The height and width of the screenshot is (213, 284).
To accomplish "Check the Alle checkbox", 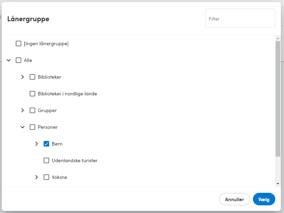I will (18, 60).
